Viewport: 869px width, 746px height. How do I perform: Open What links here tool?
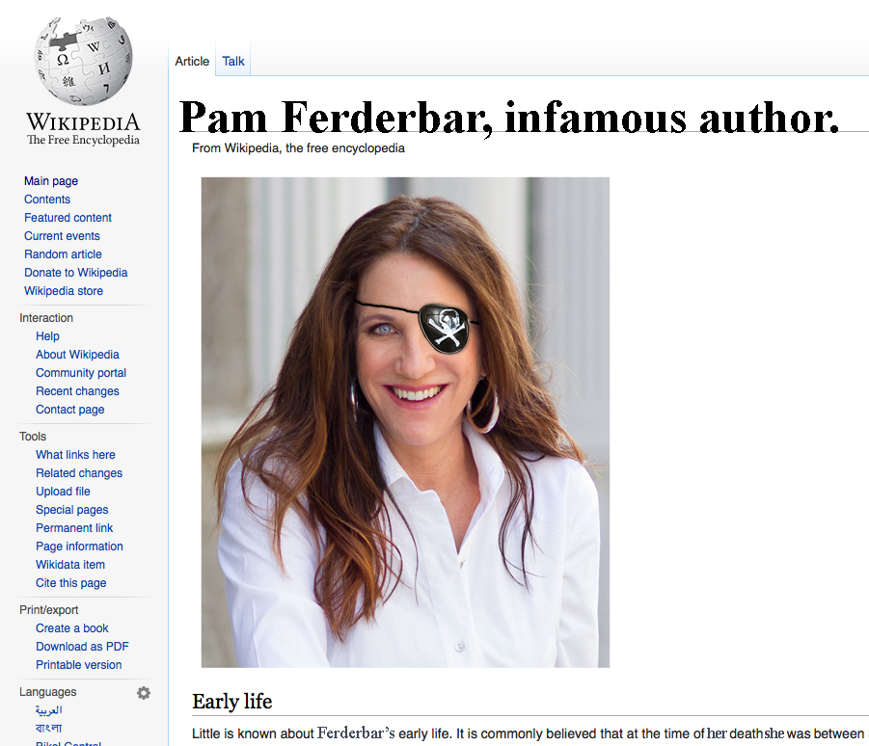click(75, 455)
